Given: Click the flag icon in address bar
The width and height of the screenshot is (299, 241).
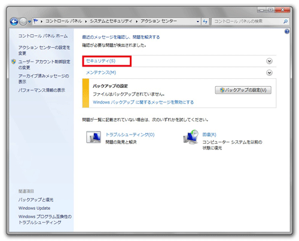Looking at the screenshot, I should 36,21.
